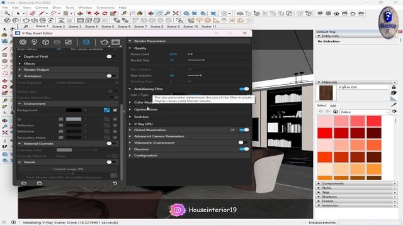Screen dimensions: 403x226
Task: Enable the Volumetric Environment toggle
Action: 243,143
